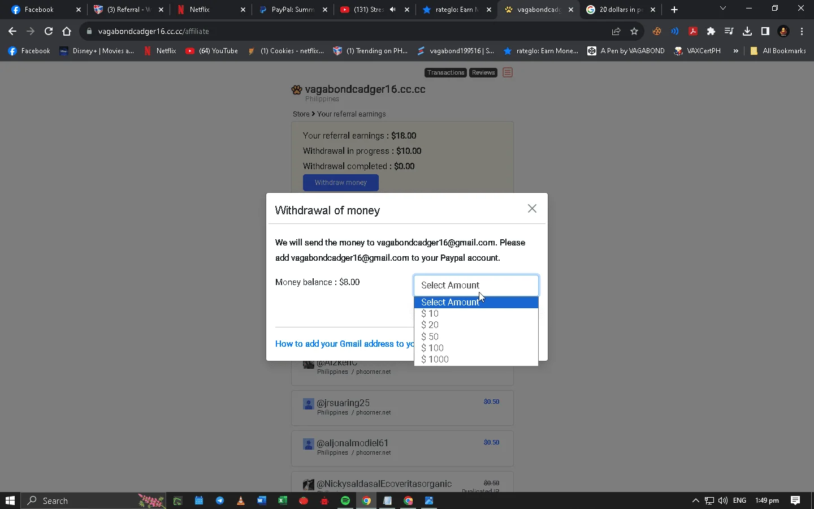Open the All Bookmarks folder
The height and width of the screenshot is (509, 814).
tap(778, 51)
